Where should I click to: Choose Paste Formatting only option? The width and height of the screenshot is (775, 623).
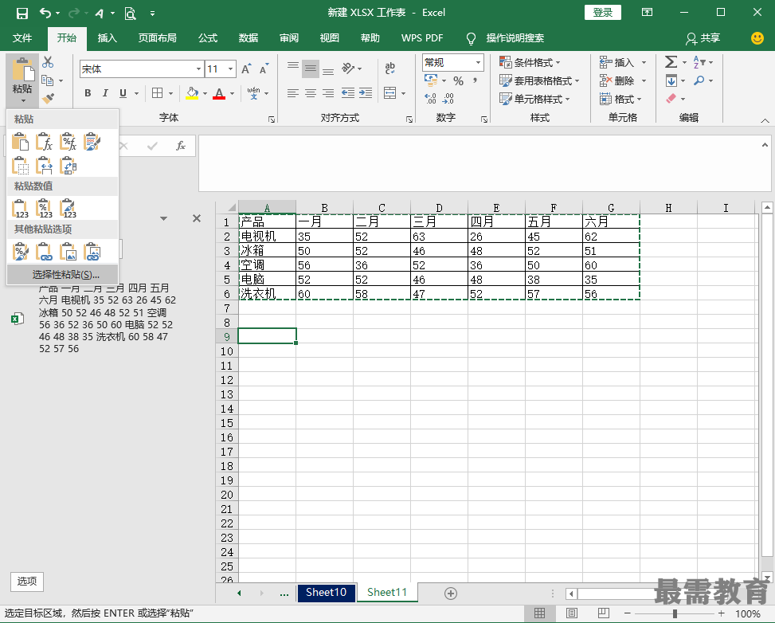pyautogui.click(x=20, y=252)
